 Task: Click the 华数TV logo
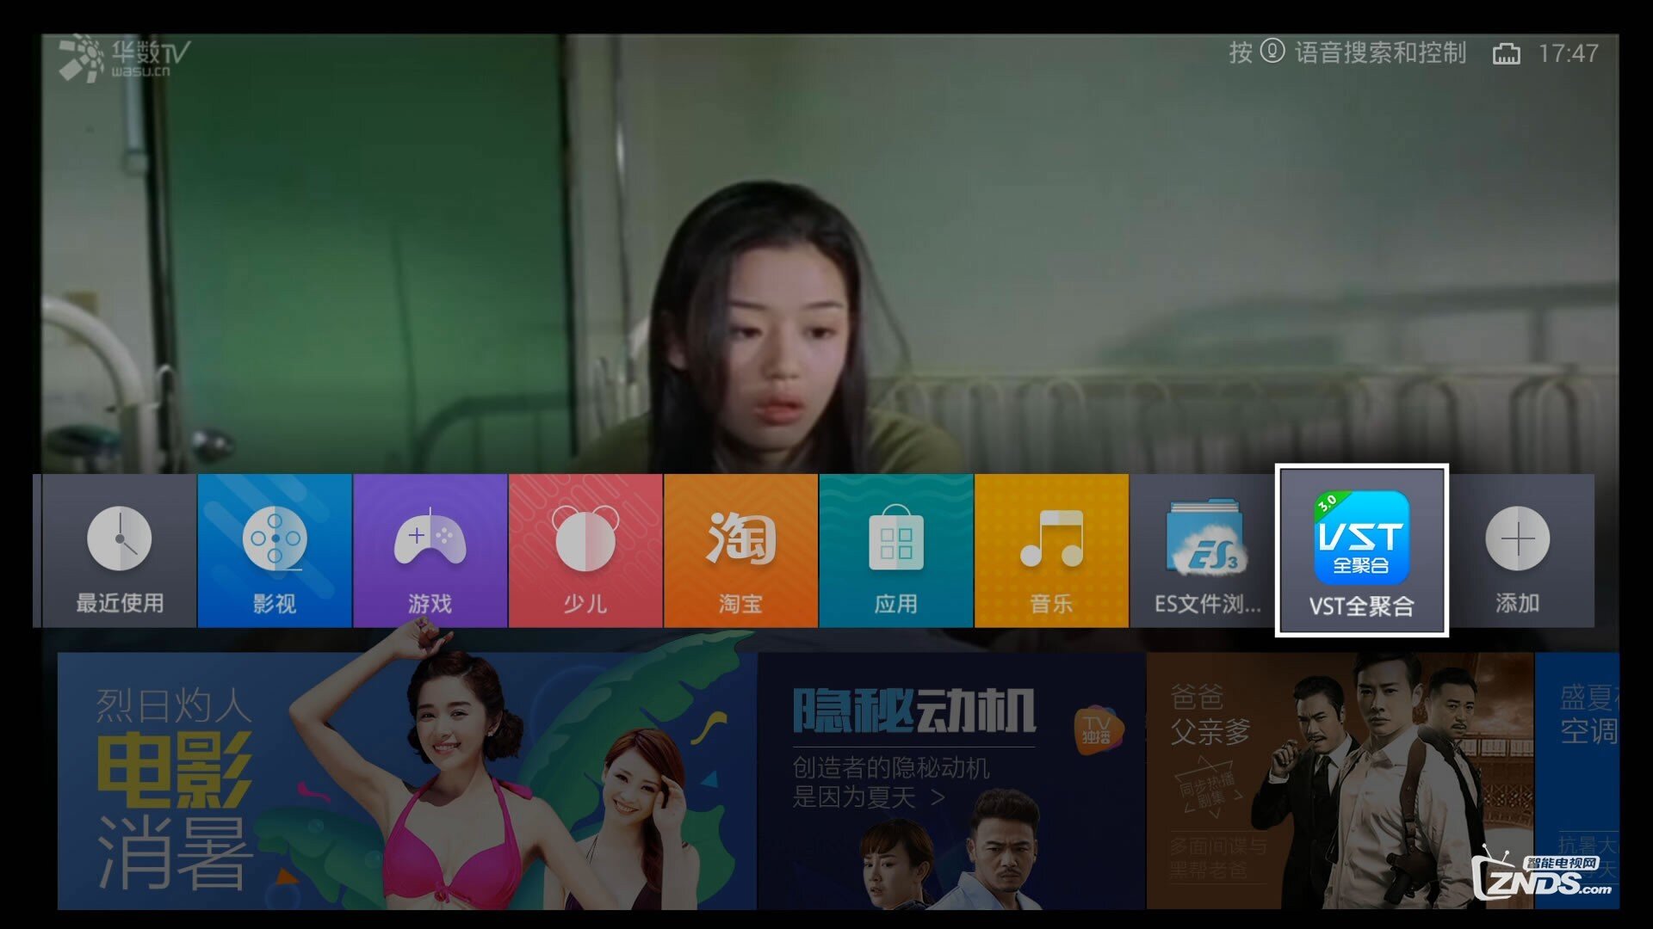125,58
